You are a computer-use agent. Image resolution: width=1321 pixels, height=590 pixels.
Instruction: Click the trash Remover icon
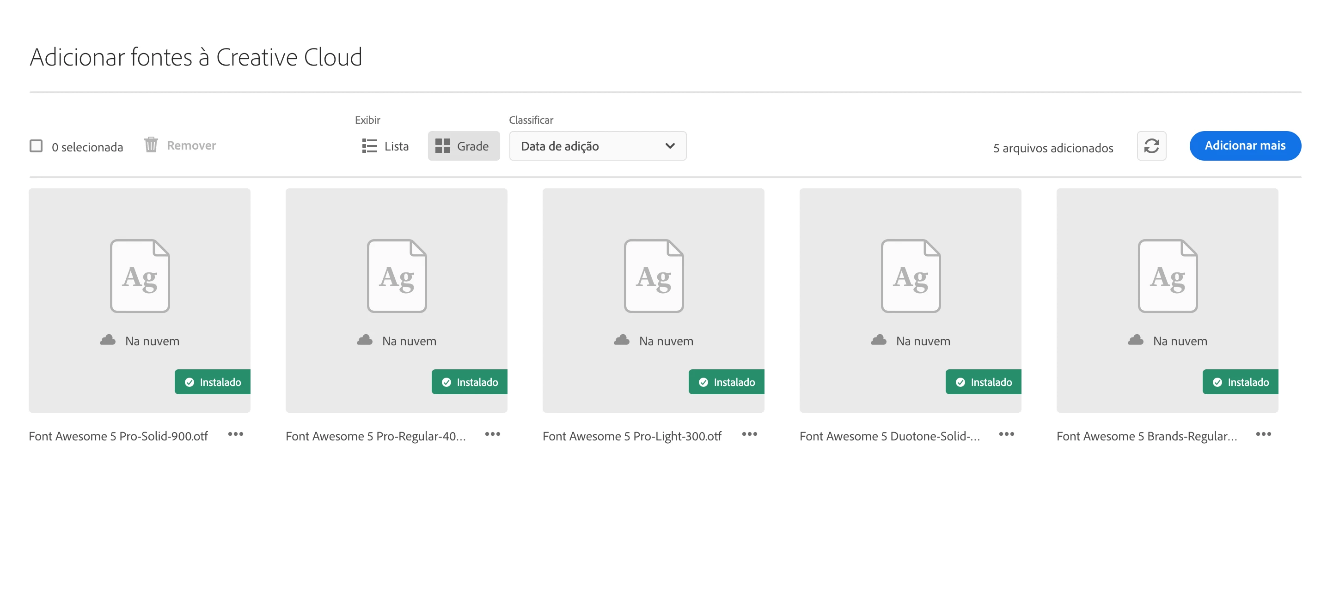click(151, 145)
